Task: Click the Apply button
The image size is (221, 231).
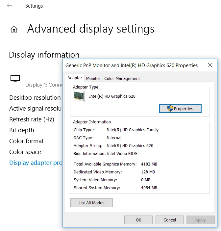Action: (201, 220)
